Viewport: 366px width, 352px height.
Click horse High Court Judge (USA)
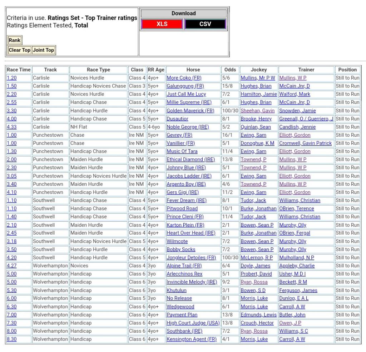pos(193,323)
